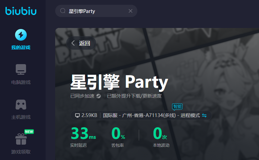Select the 电脑游戏 monitor icon

(21, 69)
